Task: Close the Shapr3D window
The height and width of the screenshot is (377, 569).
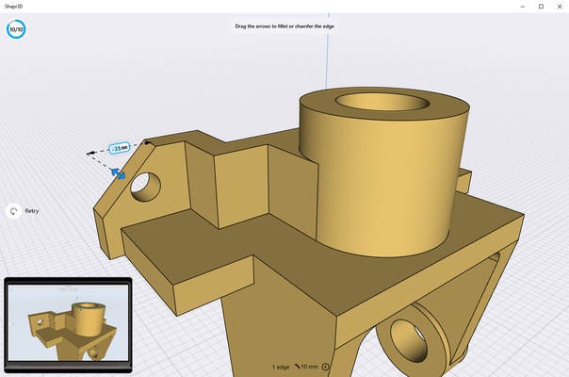Action: coord(560,7)
